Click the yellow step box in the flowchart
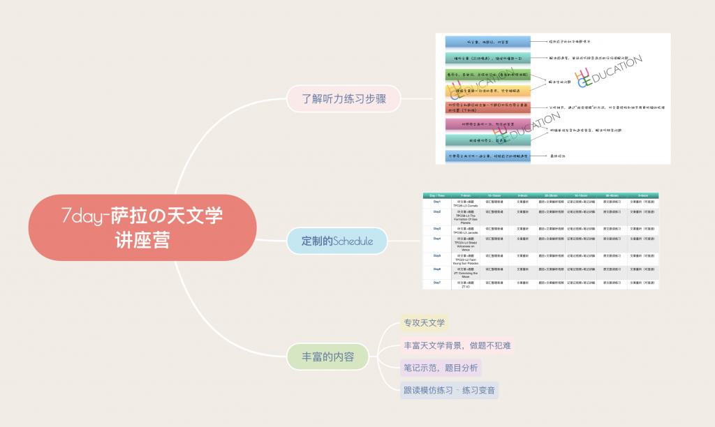Image resolution: width=715 pixels, height=427 pixels. 488,91
